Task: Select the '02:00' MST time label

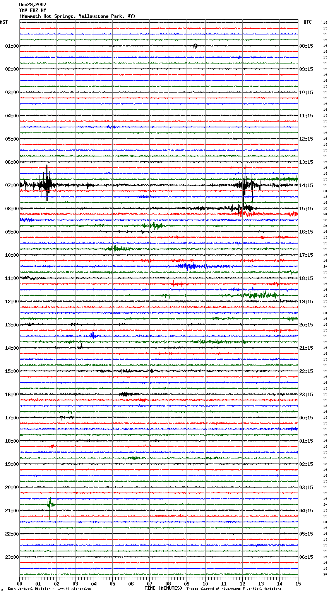Action: [12, 69]
